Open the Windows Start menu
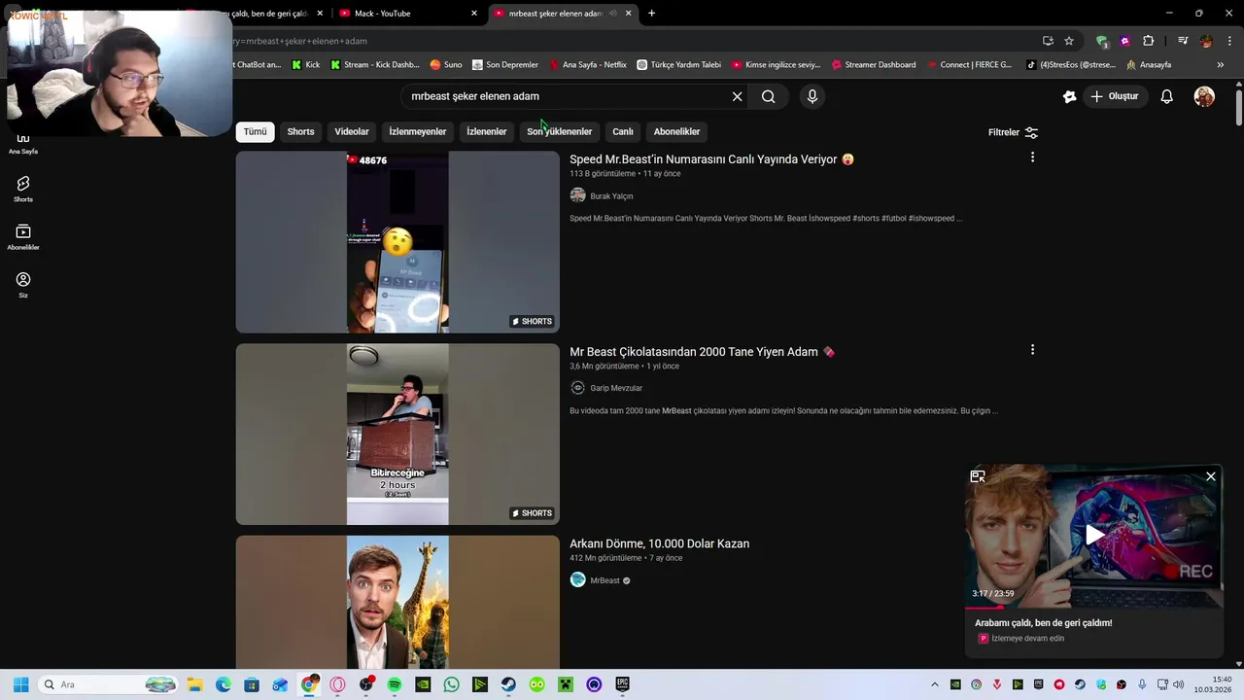Viewport: 1244px width, 700px height. pos(20,684)
